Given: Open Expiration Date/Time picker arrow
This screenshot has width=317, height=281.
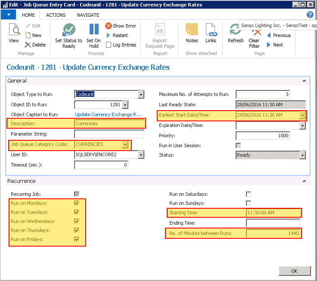Looking at the screenshot, I should [302, 126].
